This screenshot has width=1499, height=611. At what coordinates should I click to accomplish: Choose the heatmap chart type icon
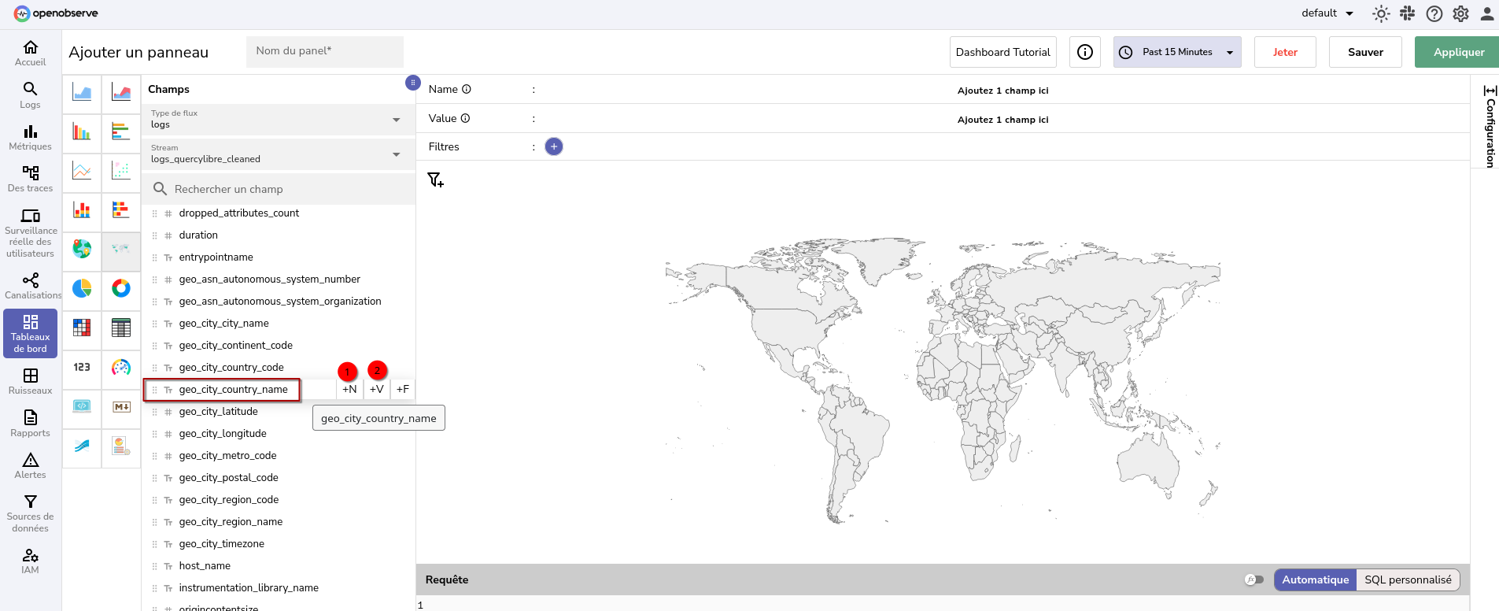pyautogui.click(x=82, y=328)
